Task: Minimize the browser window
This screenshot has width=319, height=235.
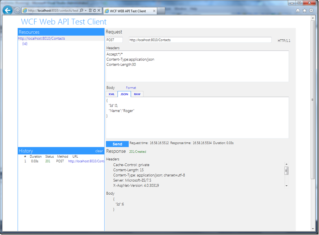Action: point(292,3)
